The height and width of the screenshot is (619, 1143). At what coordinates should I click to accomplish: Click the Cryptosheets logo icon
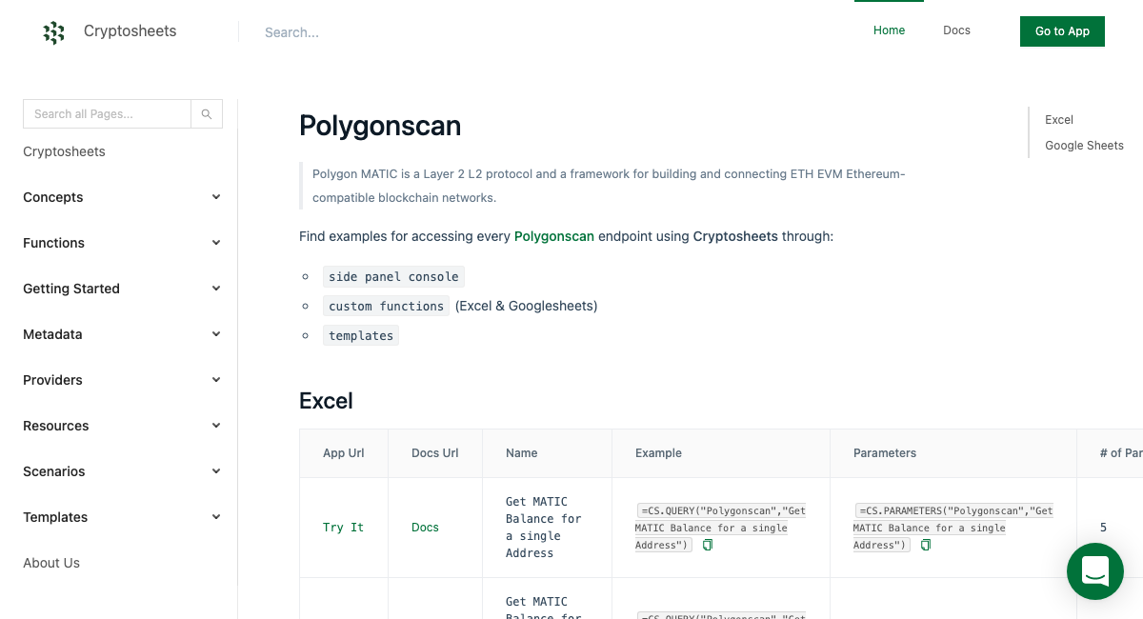pyautogui.click(x=54, y=31)
